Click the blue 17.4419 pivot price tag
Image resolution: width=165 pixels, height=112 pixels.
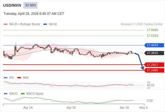(154, 45)
